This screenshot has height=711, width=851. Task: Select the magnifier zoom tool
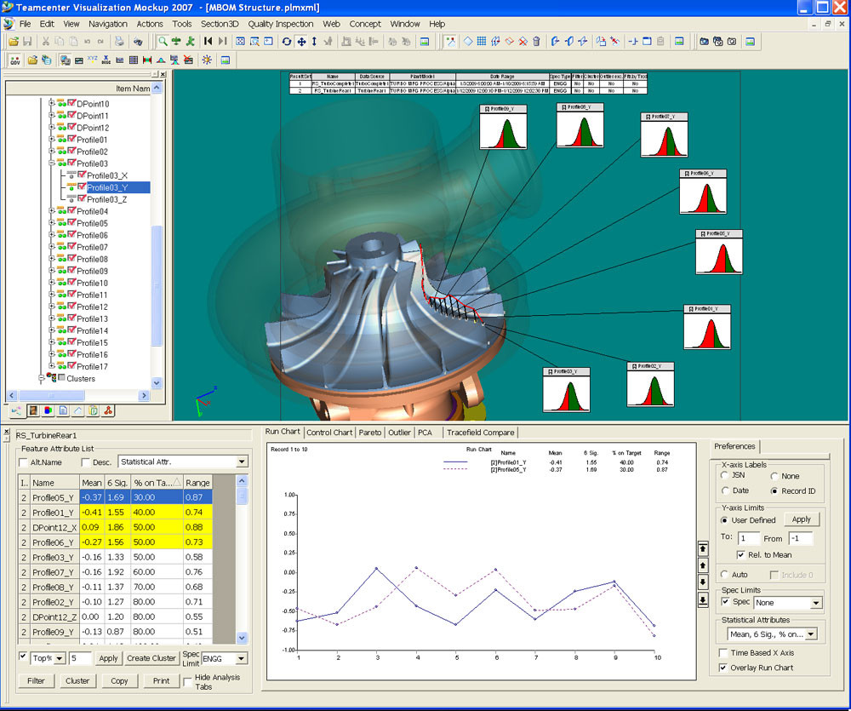163,41
